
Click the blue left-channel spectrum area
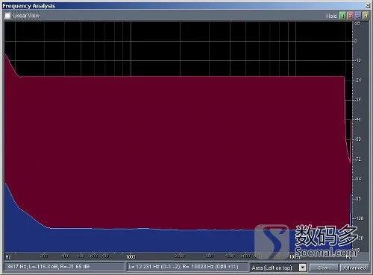pyautogui.click(x=149, y=241)
